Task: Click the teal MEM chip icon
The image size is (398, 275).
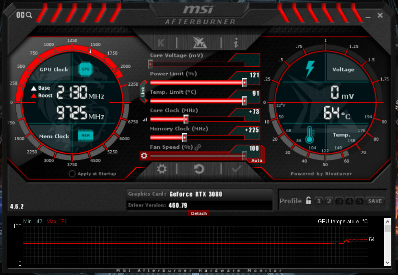Action: (x=85, y=136)
